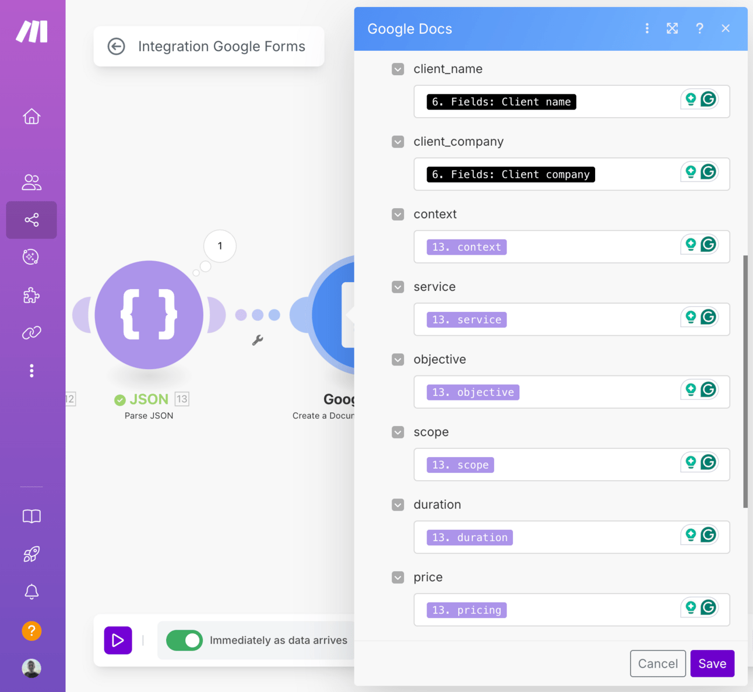
Task: Open the Google Docs panel help icon
Action: (x=699, y=29)
